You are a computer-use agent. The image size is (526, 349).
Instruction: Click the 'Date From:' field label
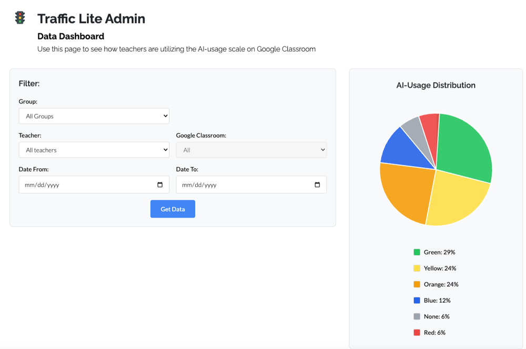click(x=34, y=169)
